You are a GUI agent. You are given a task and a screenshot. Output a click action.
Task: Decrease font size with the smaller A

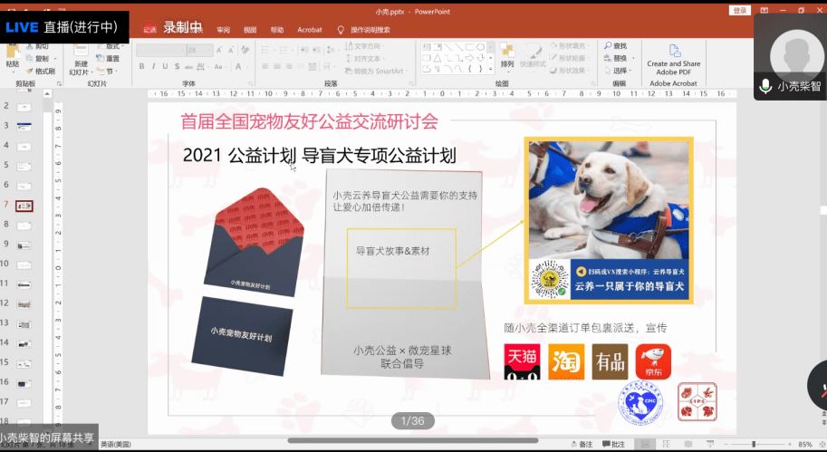pos(231,50)
